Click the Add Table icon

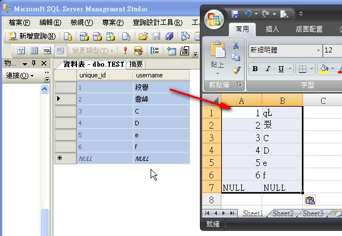click(x=172, y=51)
